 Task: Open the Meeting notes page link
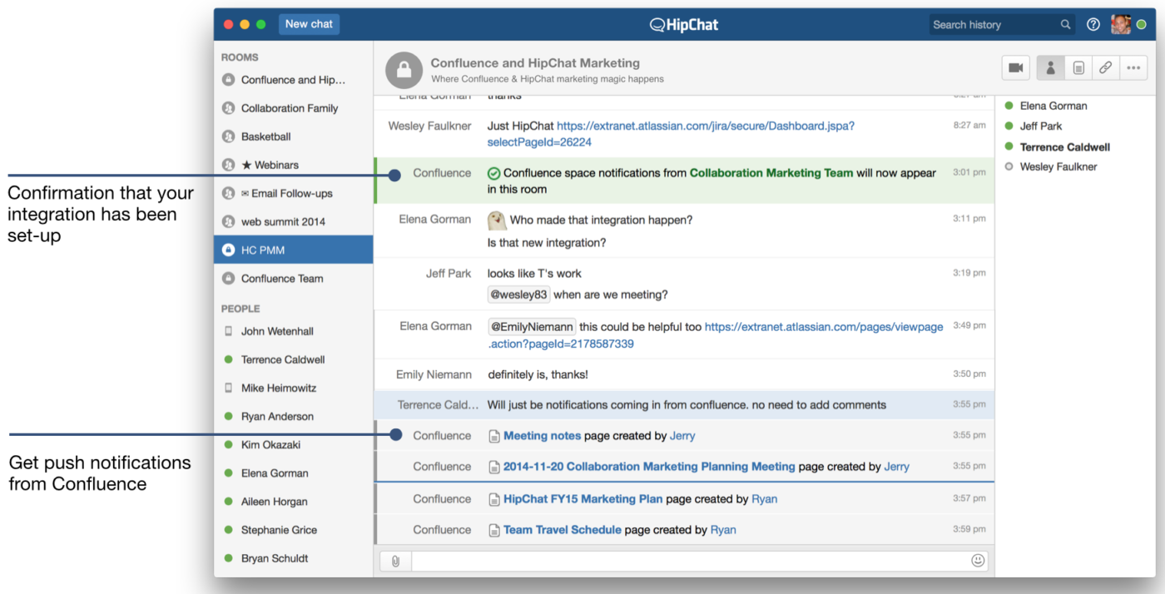542,435
